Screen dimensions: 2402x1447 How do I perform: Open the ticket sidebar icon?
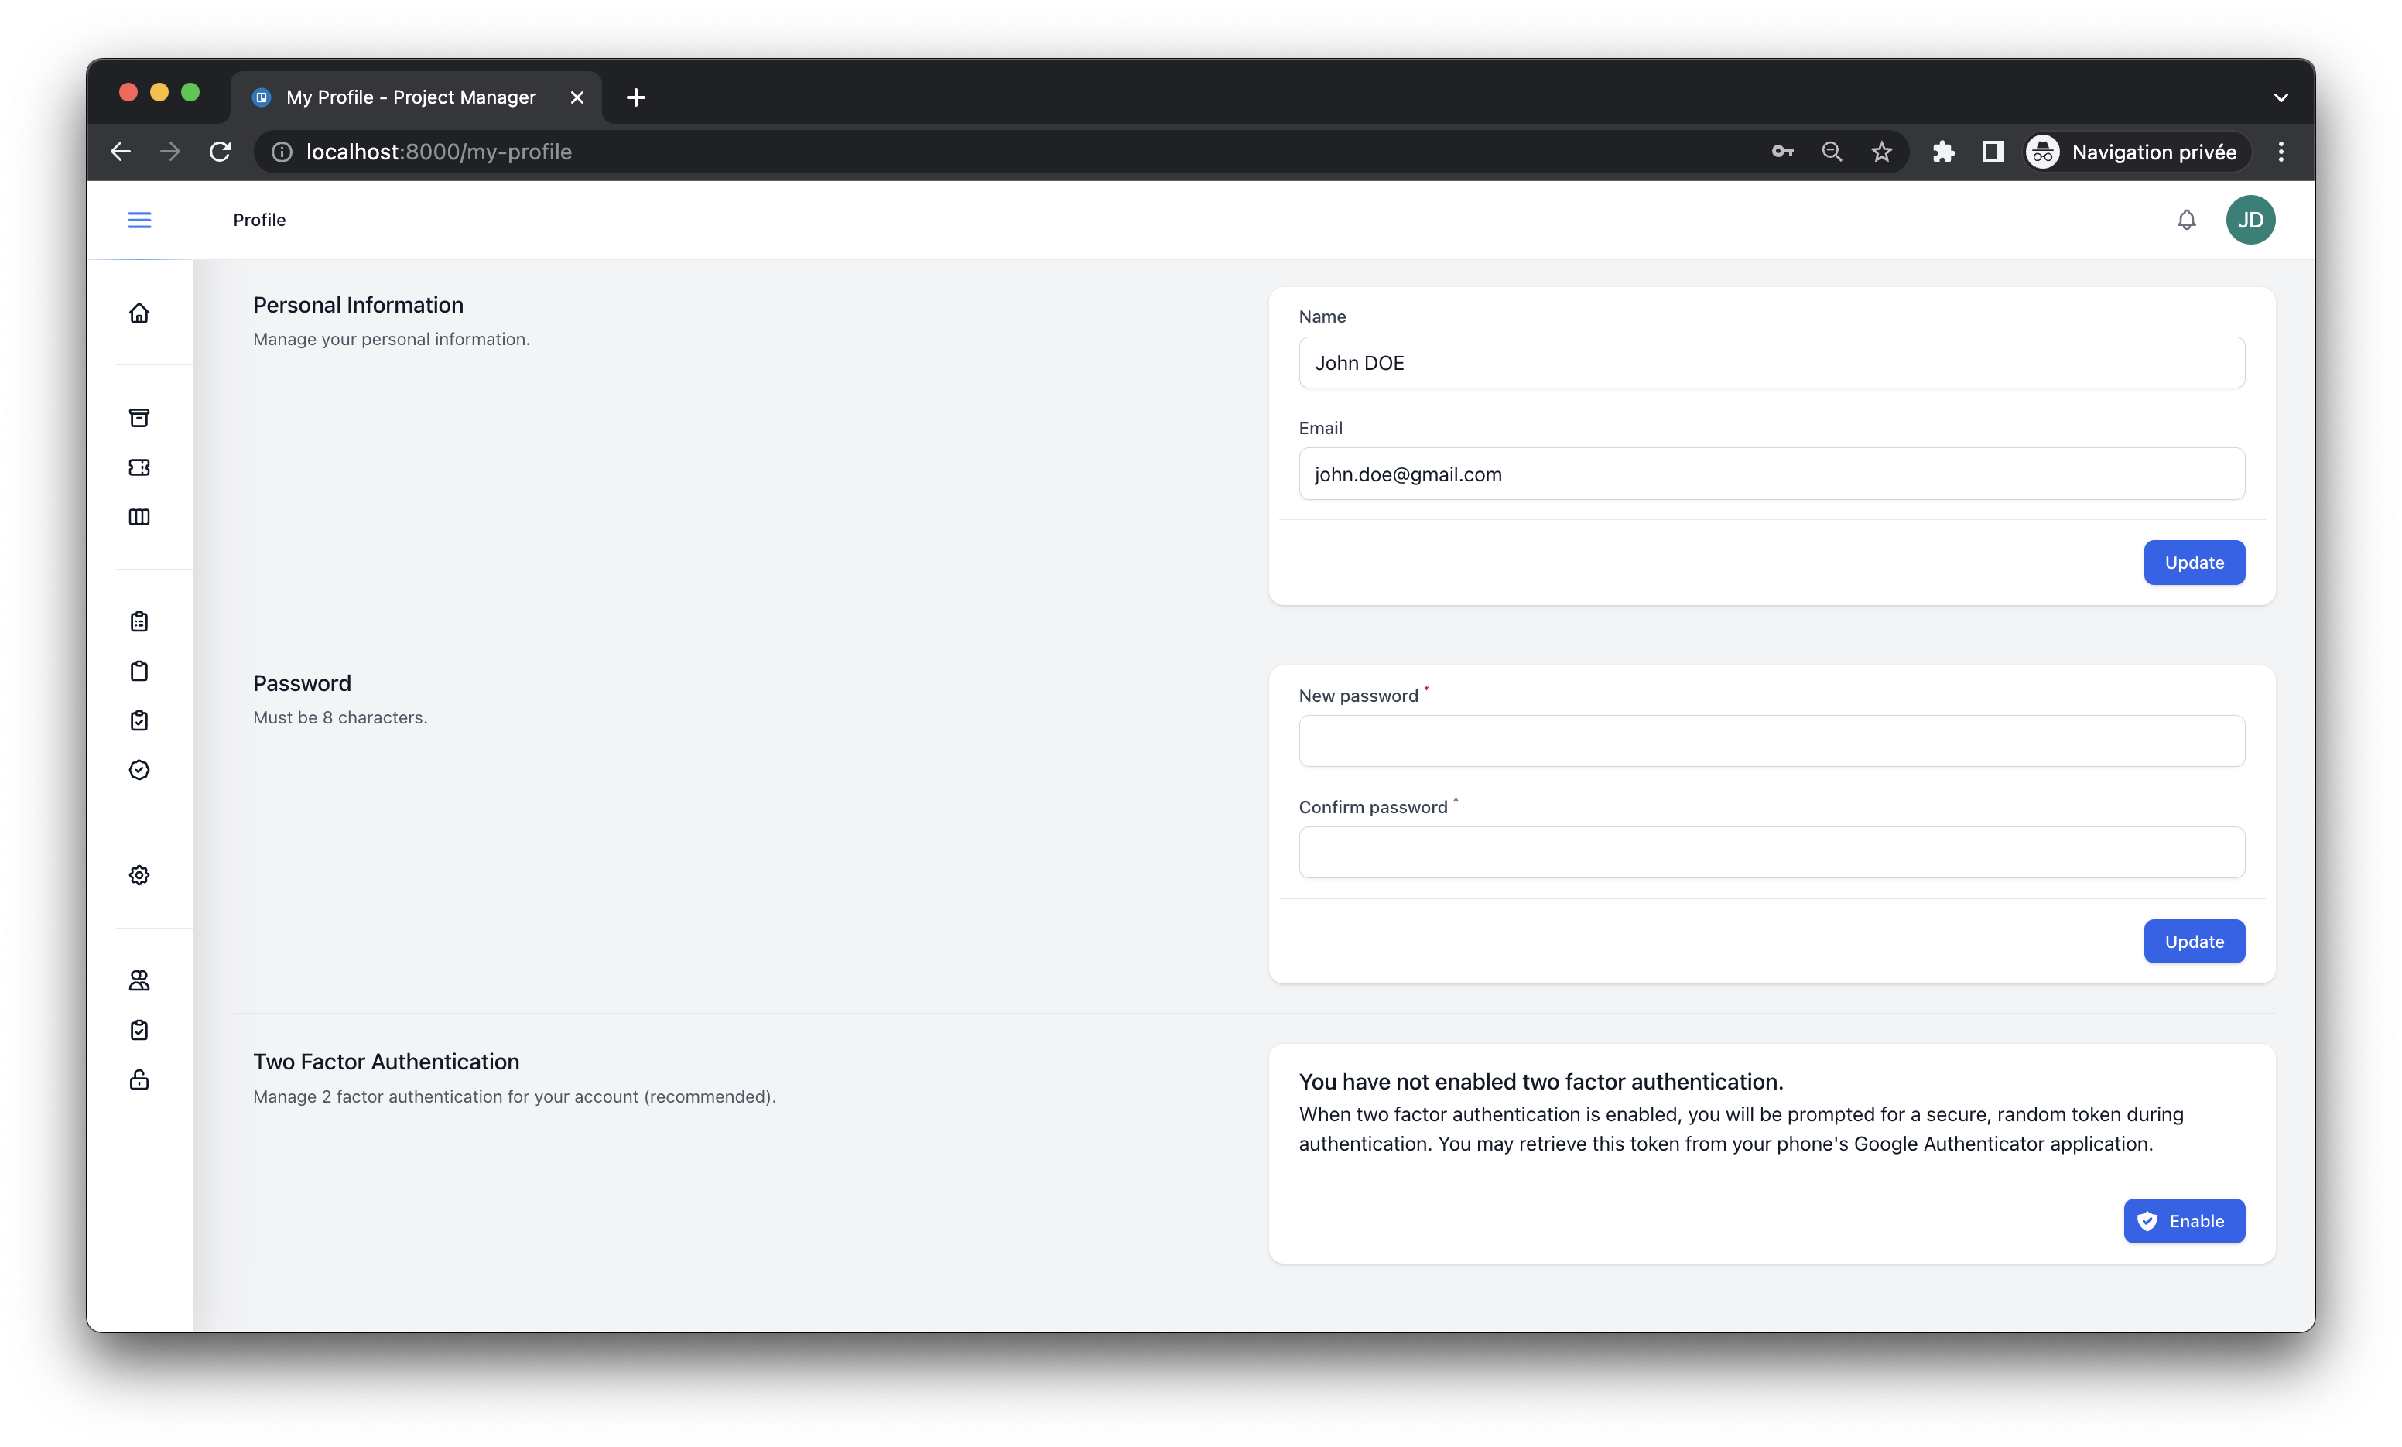(139, 467)
